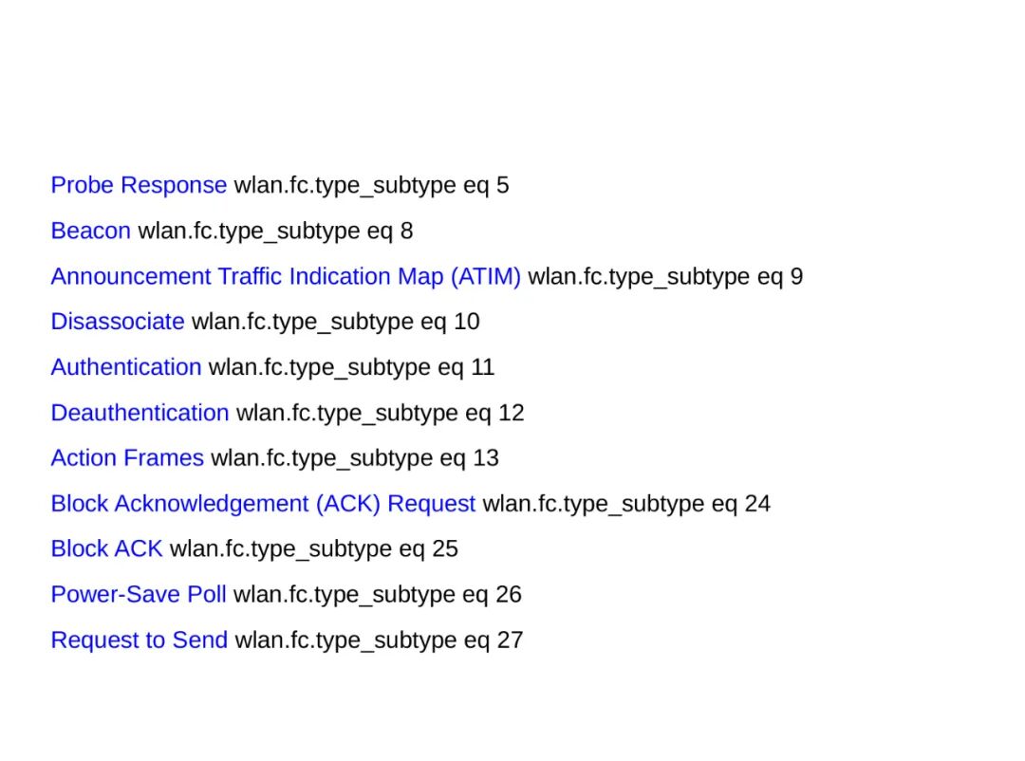The width and height of the screenshot is (1025, 761).
Task: Select filter text 'wlan.fc.type_subtype eq 8'
Action: [x=275, y=232]
